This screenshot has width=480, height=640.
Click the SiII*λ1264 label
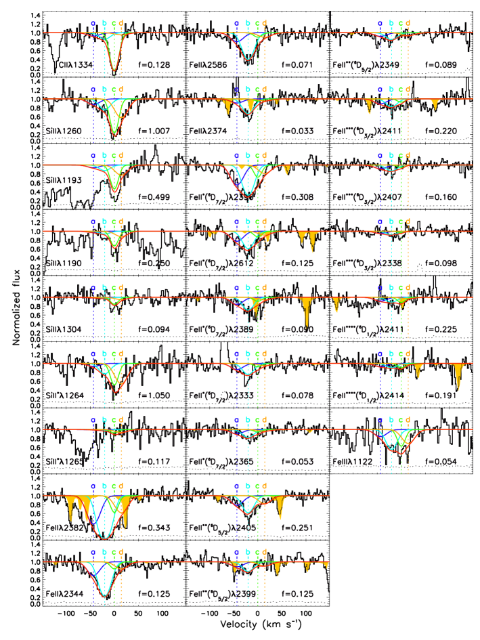click(x=64, y=395)
